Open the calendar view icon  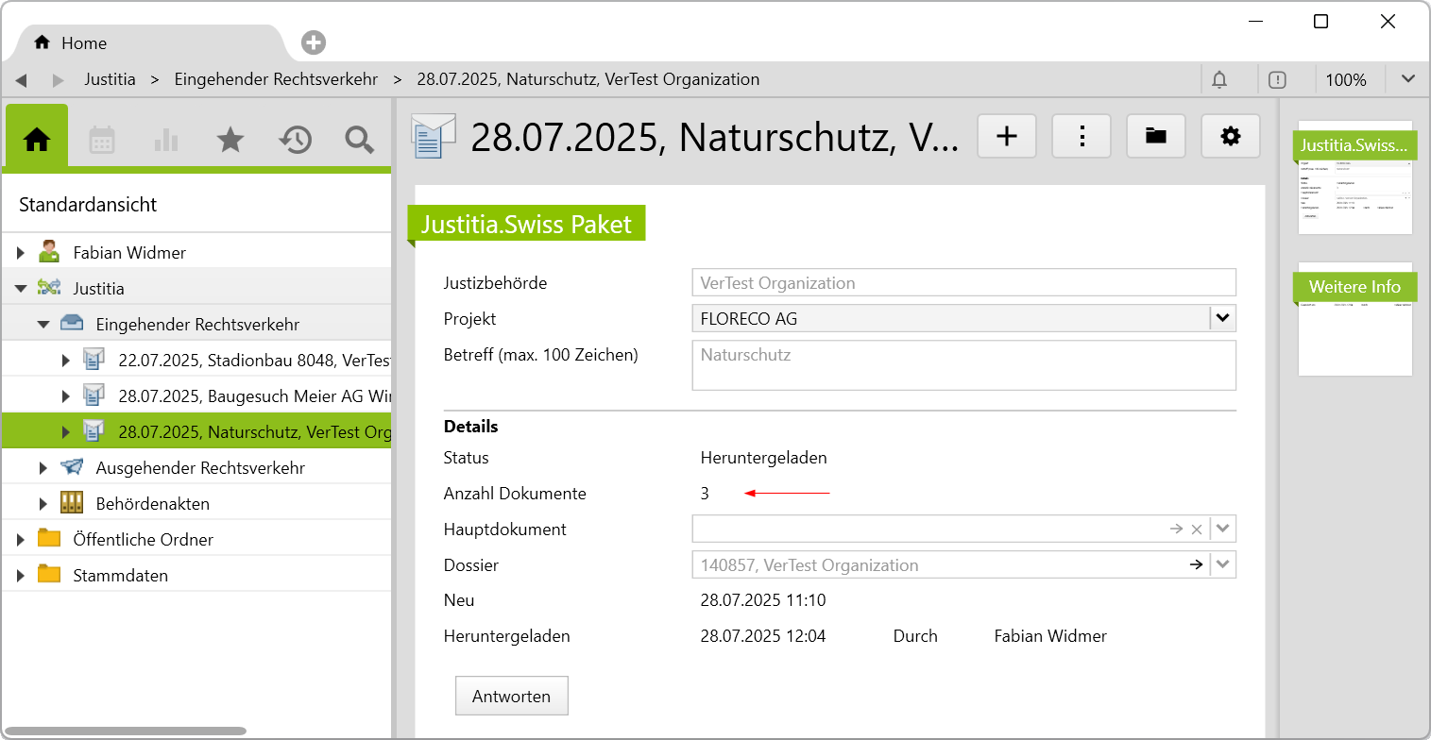click(x=102, y=141)
